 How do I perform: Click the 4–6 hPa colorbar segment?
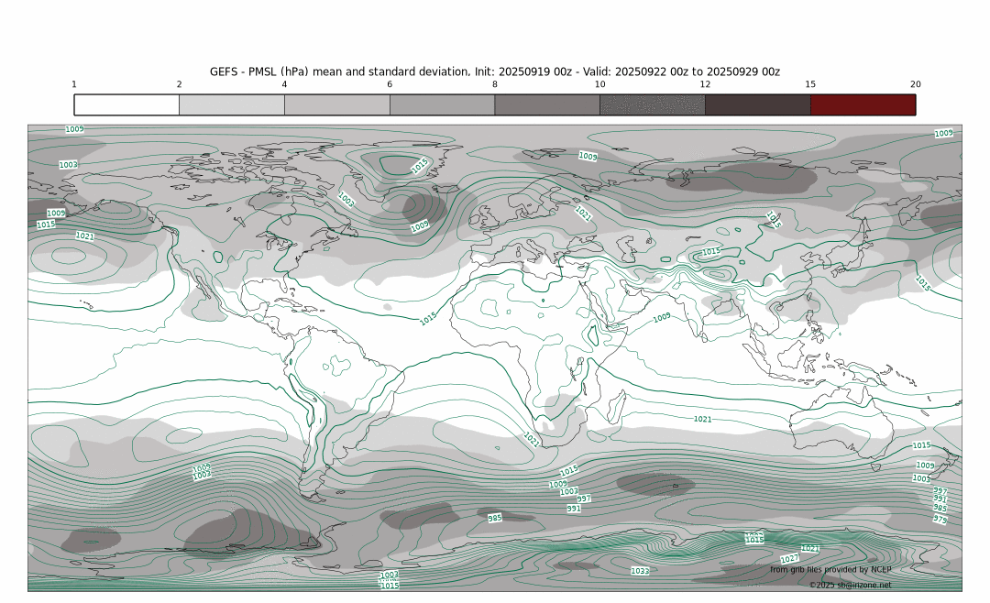(x=336, y=104)
